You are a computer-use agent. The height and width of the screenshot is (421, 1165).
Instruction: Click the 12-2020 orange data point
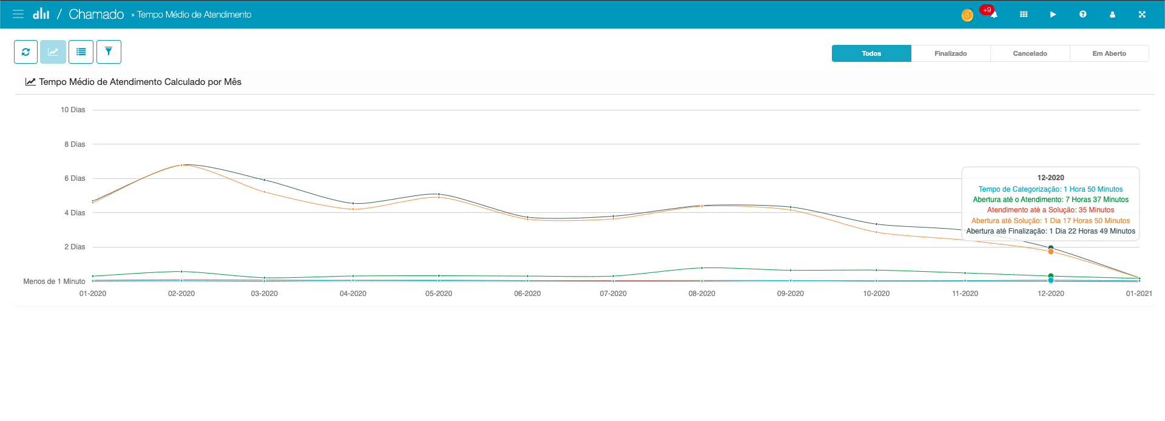(x=1050, y=252)
